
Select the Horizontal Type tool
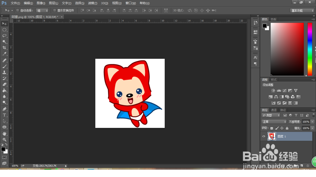4,115
